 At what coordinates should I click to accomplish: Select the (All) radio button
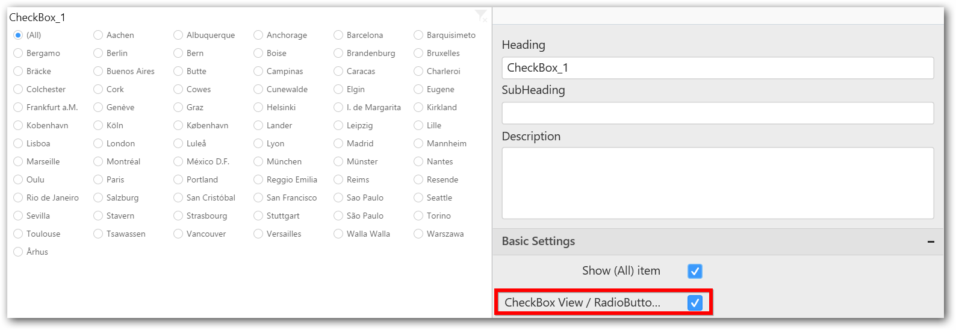[x=18, y=35]
